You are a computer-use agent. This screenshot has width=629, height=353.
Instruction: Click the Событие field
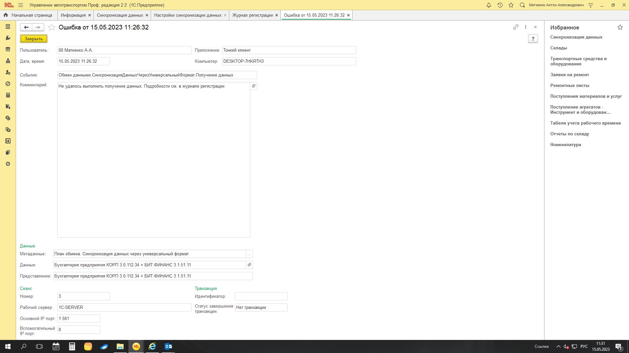pyautogui.click(x=157, y=75)
